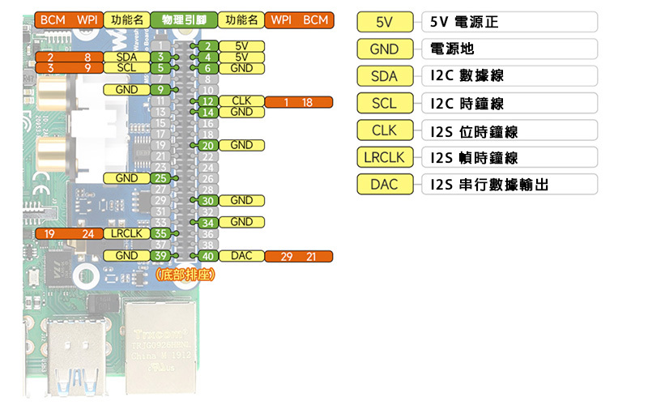The width and height of the screenshot is (648, 405).
Task: Click the orange WPI 1 BCM 18 bar
Action: click(298, 102)
